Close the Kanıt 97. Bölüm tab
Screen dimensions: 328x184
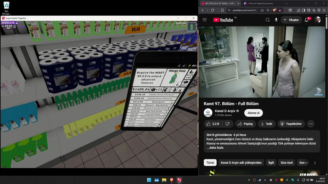[238, 3]
